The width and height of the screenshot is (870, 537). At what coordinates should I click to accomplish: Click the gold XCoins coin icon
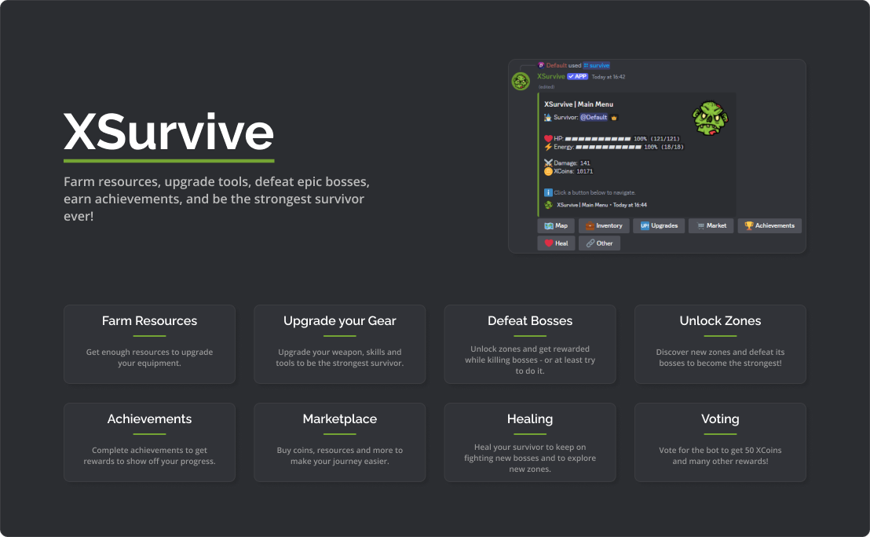[x=548, y=171]
